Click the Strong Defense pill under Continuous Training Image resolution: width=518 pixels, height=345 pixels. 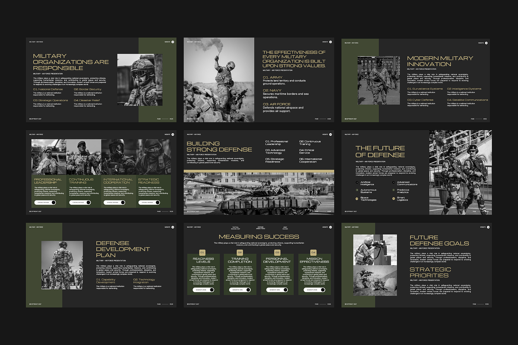tap(80, 202)
